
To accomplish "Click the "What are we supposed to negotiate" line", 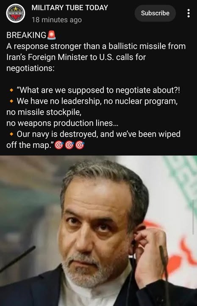I will click(98, 90).
